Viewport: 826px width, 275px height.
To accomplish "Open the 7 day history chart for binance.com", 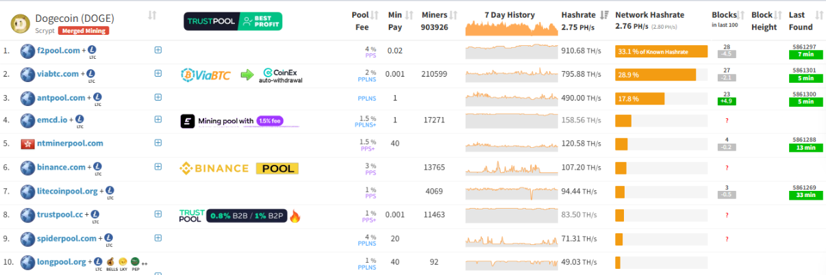I will [x=512, y=167].
